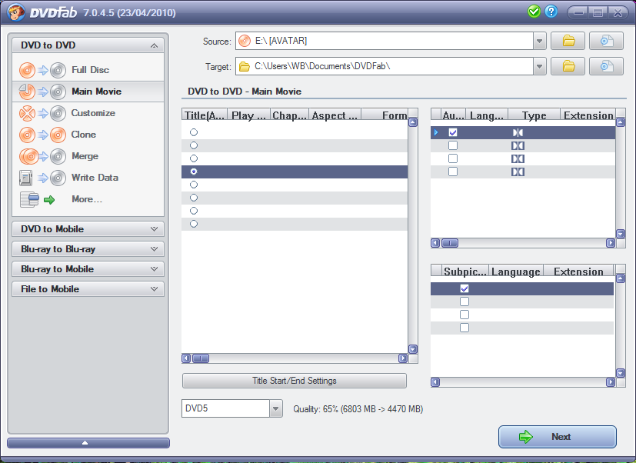636x463 pixels.
Task: Click the Customize disc icon
Action: 42,113
